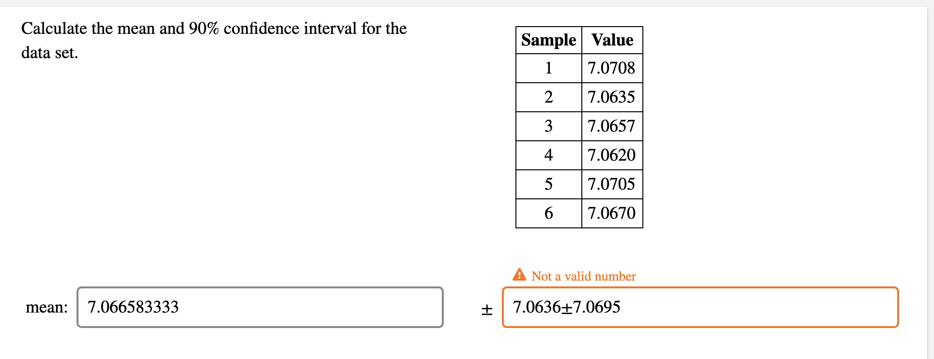
Task: Click the 'mean:' label
Action: click(46, 307)
